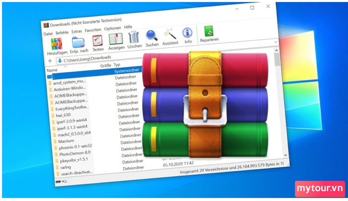Expand the toolbar overflow chevron
This screenshot has height=201, width=348.
pyautogui.click(x=275, y=42)
